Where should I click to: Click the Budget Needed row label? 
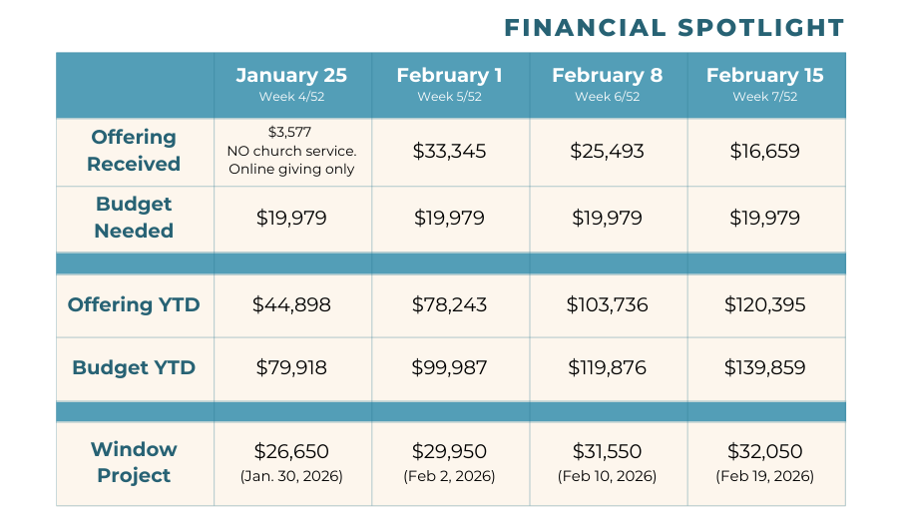tap(134, 218)
